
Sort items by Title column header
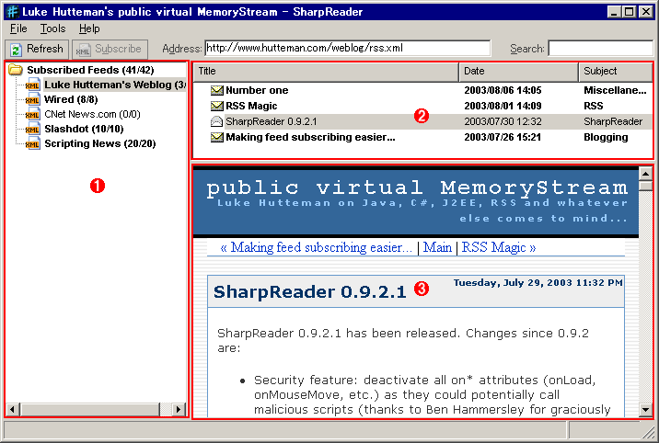point(326,72)
